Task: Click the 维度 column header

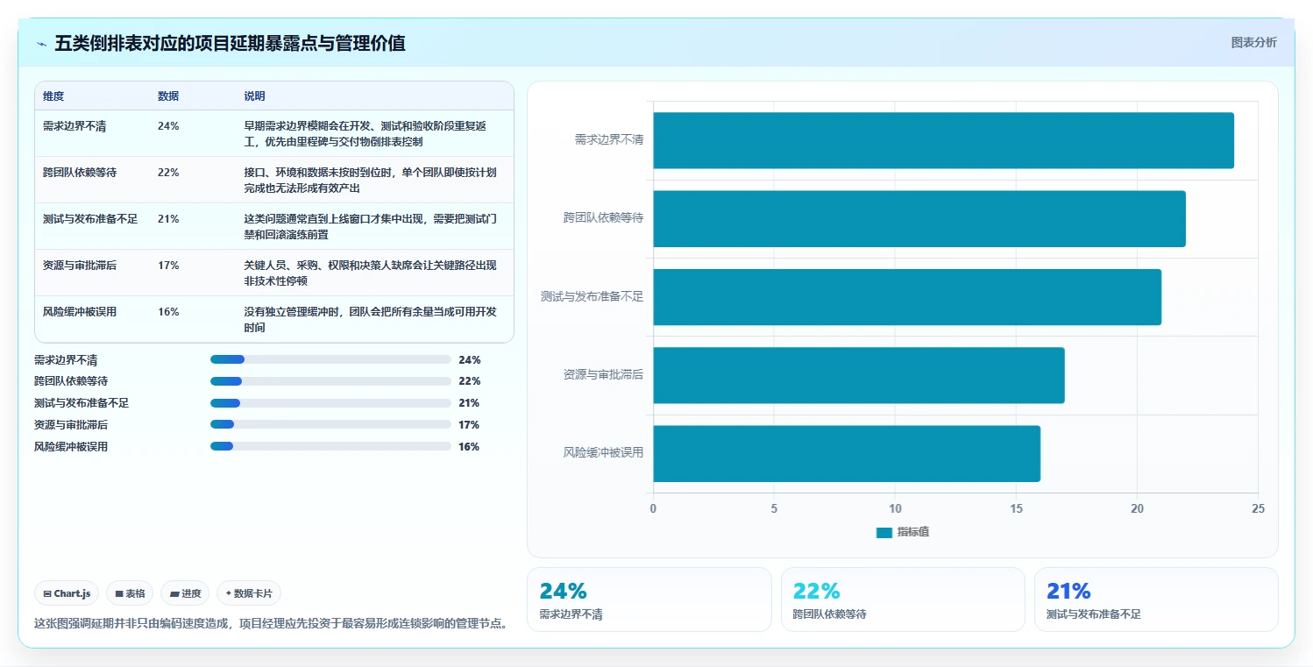Action: click(x=53, y=96)
